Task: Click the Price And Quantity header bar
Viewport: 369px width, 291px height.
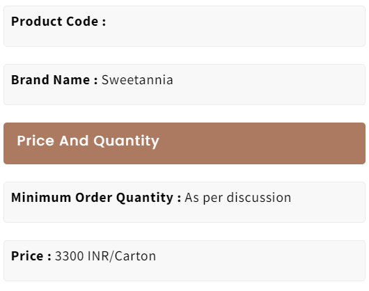Action: coord(184,143)
